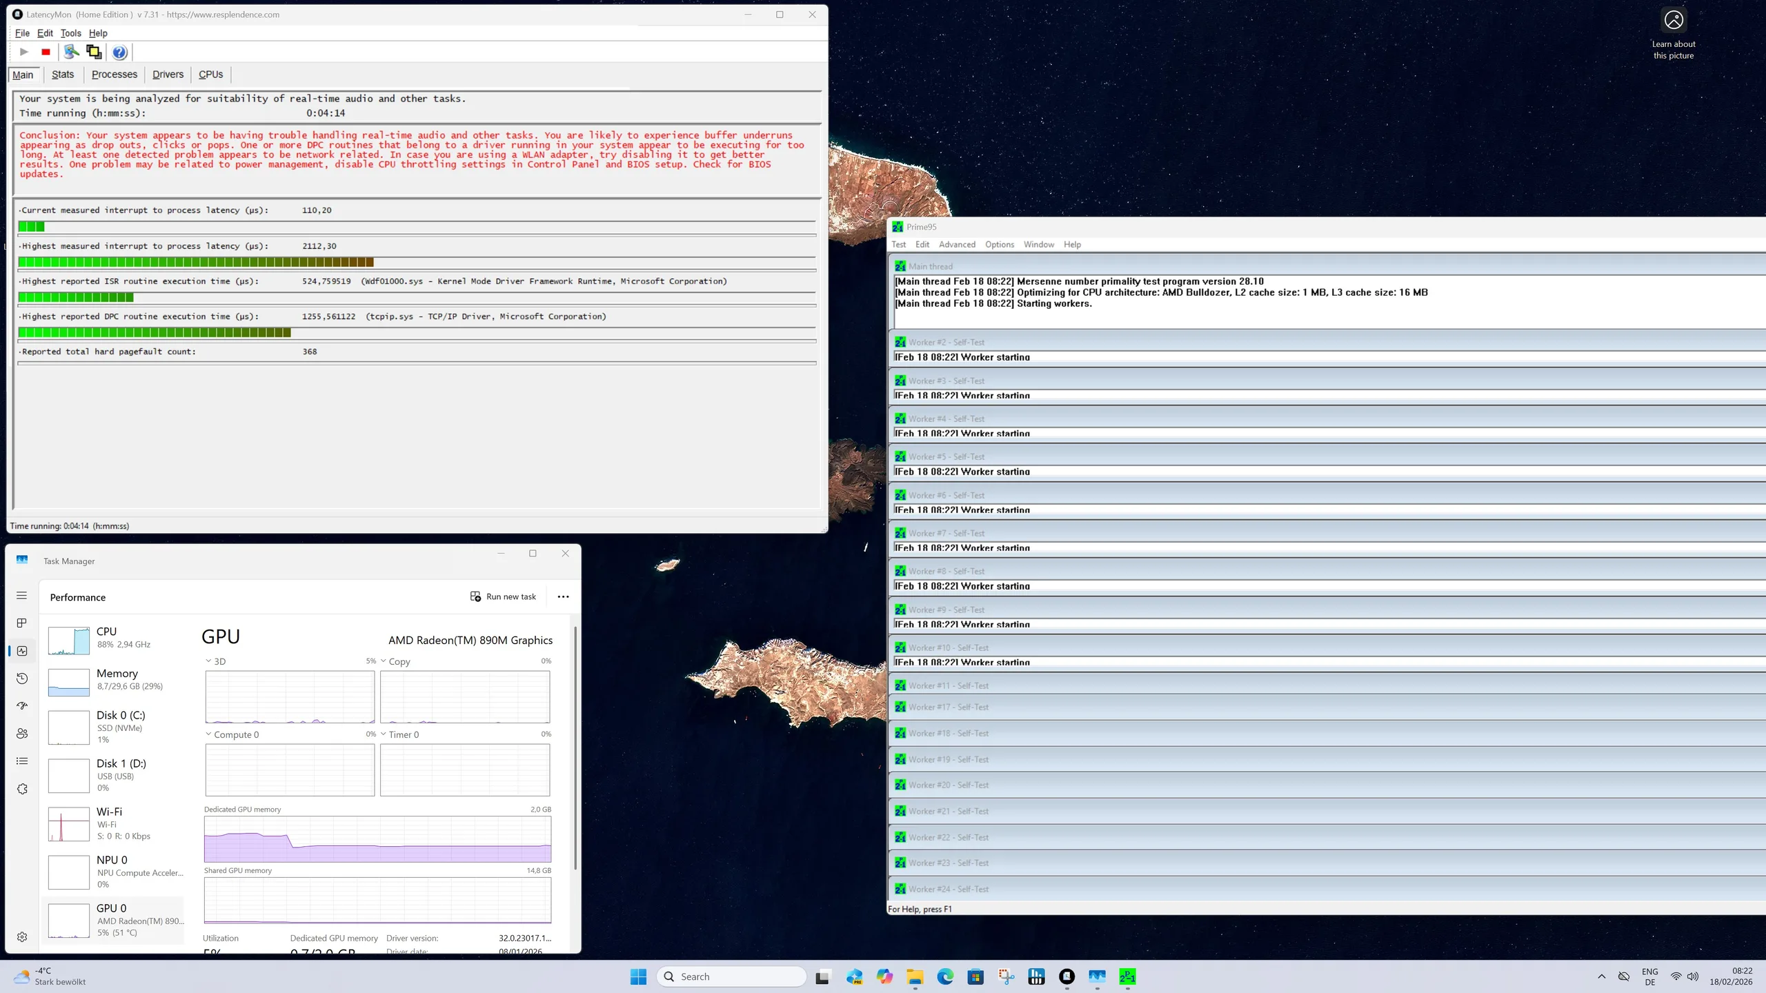
Task: Expand the Copy engine graph dropdown
Action: (384, 661)
